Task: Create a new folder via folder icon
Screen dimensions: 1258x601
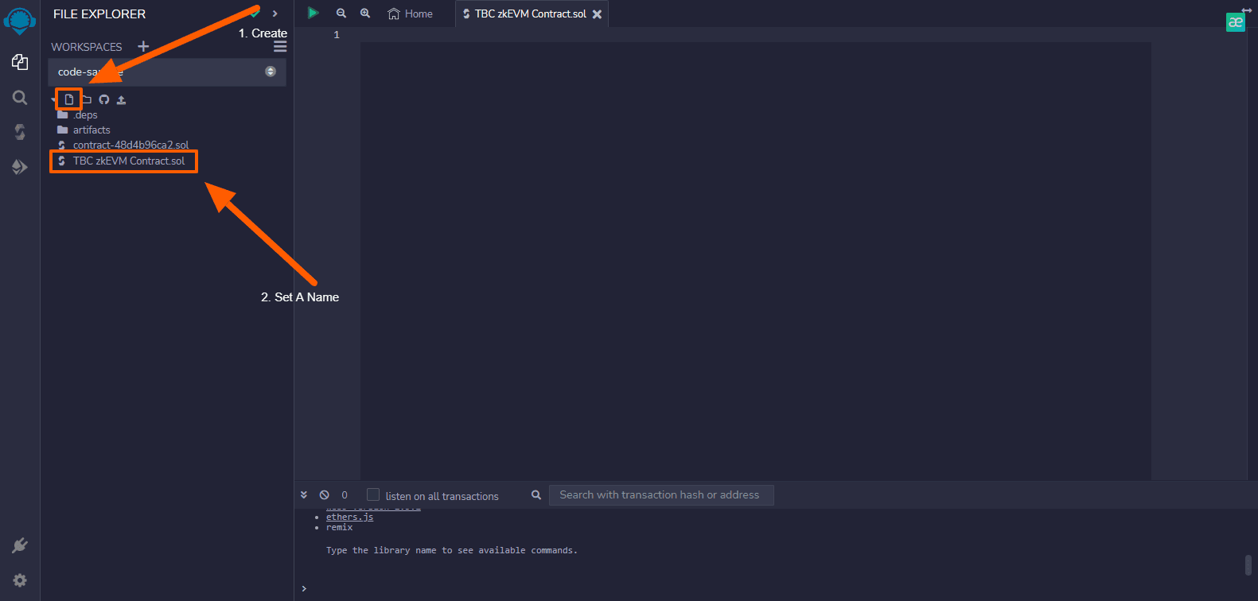Action: pyautogui.click(x=86, y=99)
